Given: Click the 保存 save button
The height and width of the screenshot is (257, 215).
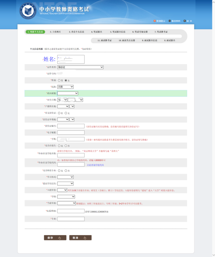Looking at the screenshot, I should pyautogui.click(x=55, y=238).
